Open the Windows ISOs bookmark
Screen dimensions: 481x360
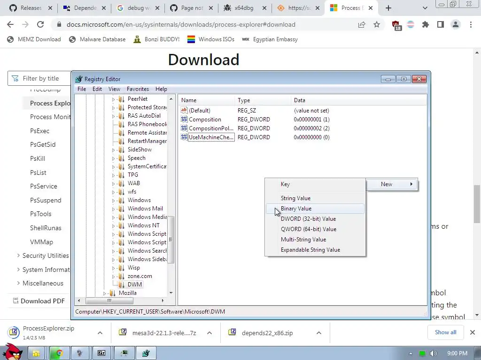point(211,39)
